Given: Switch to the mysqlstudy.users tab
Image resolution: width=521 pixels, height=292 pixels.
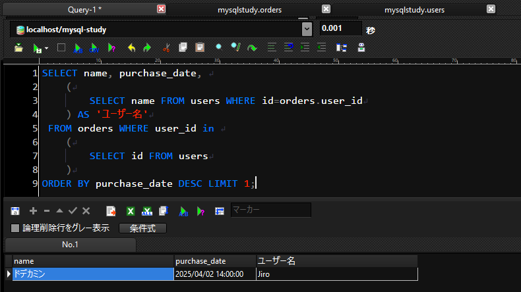Looking at the screenshot, I should [414, 10].
